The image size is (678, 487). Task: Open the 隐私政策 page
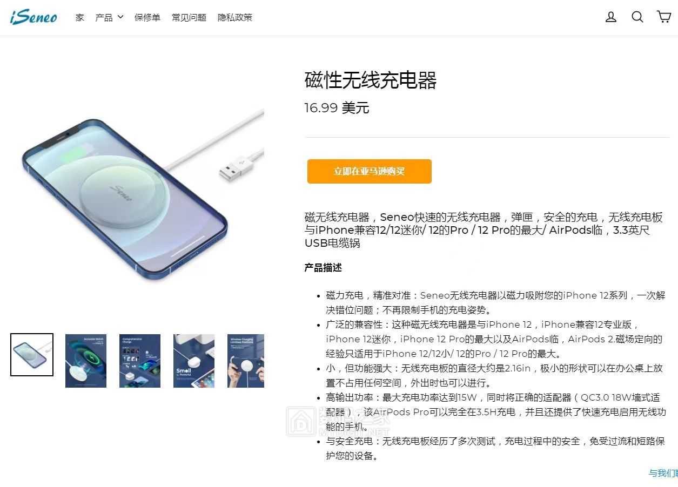coord(235,17)
